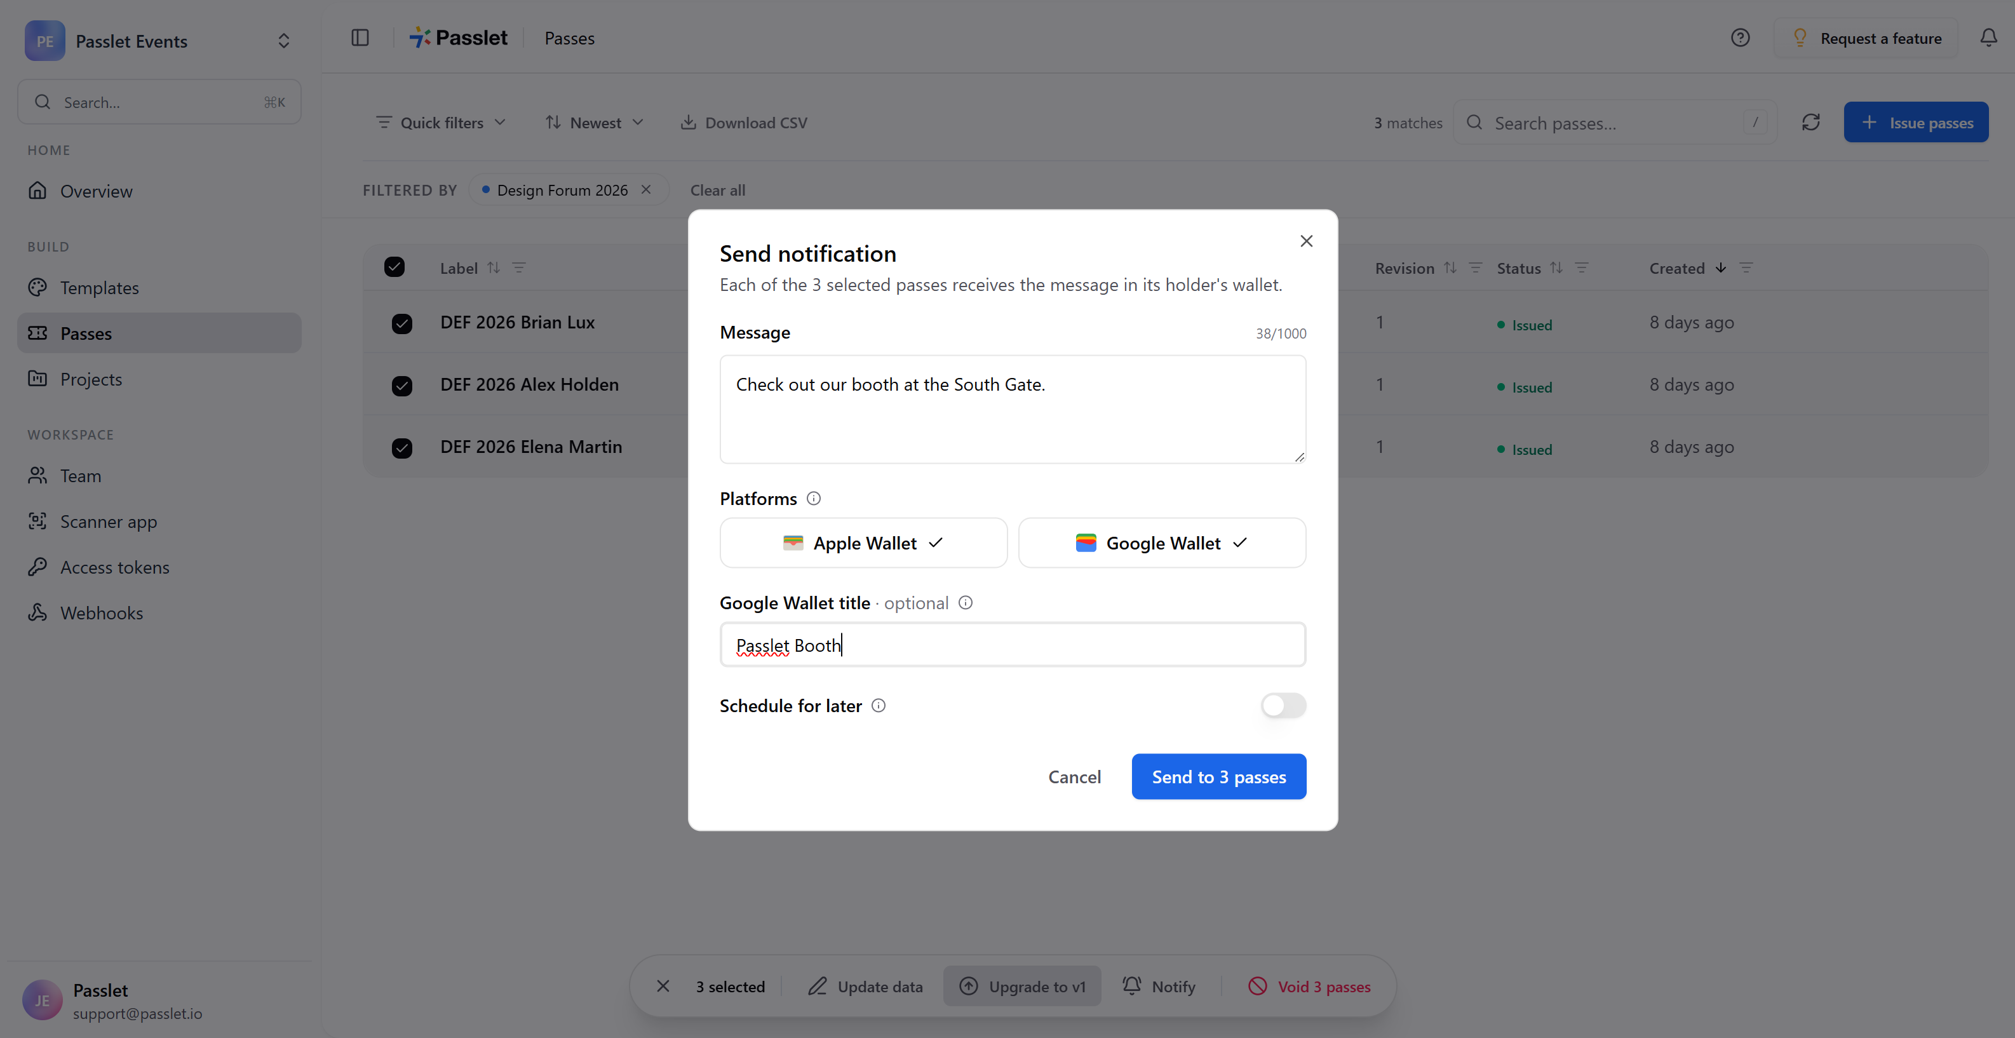Cancel the notification dialog
Viewport: 2015px width, 1038px height.
(1074, 777)
